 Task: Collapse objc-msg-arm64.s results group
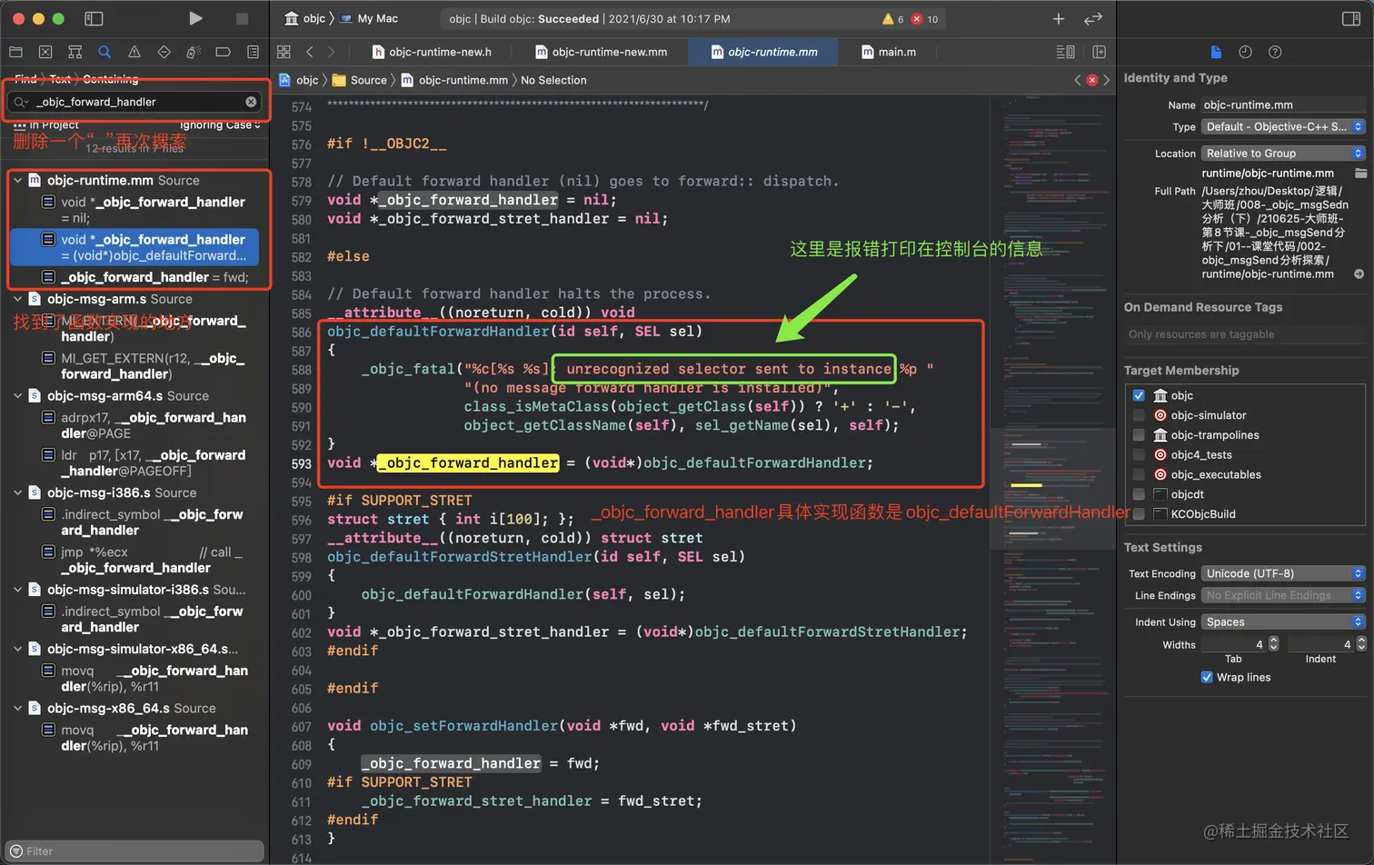click(18, 396)
